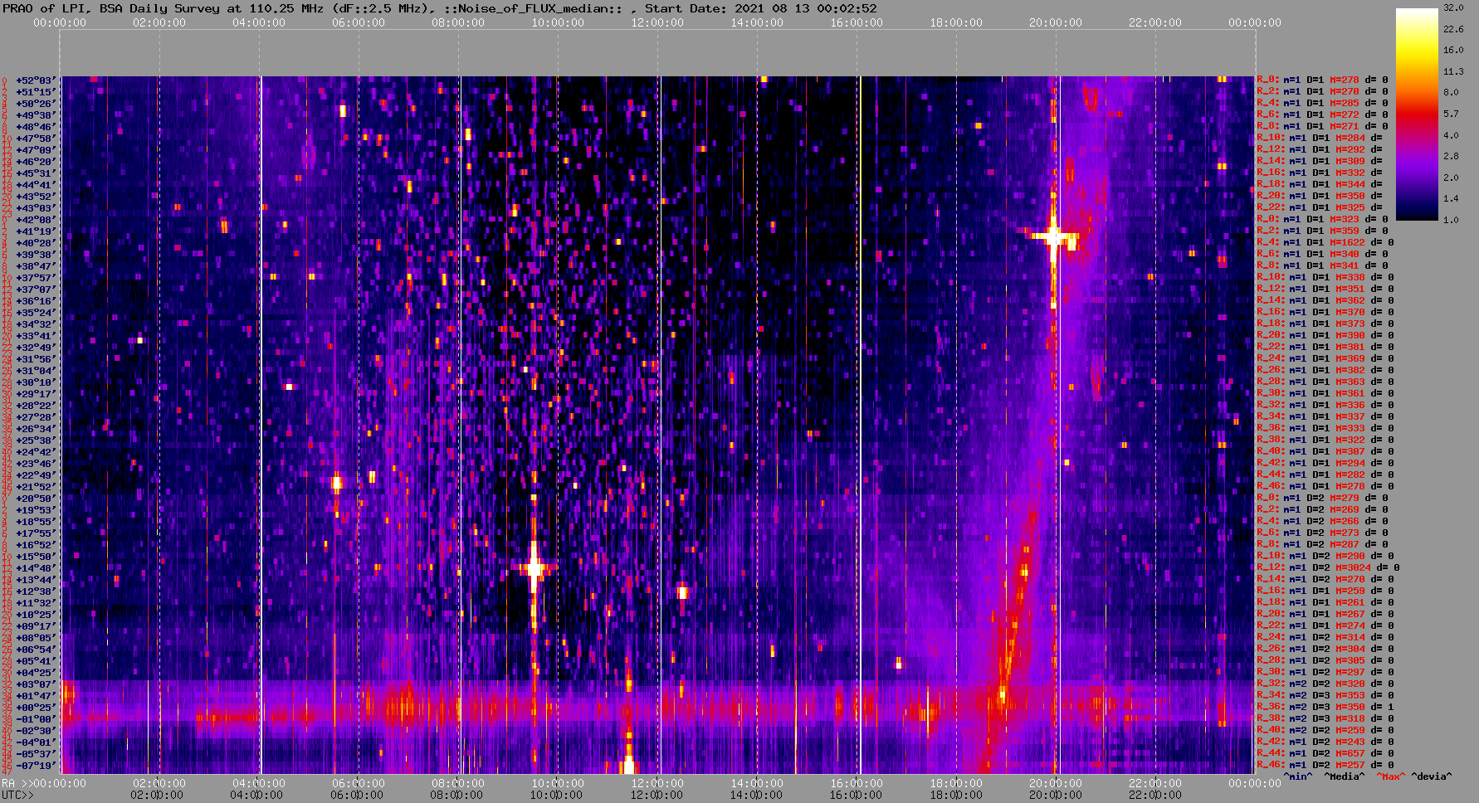
Task: Click the 'UTC>>' axis label
Action: click(17, 795)
